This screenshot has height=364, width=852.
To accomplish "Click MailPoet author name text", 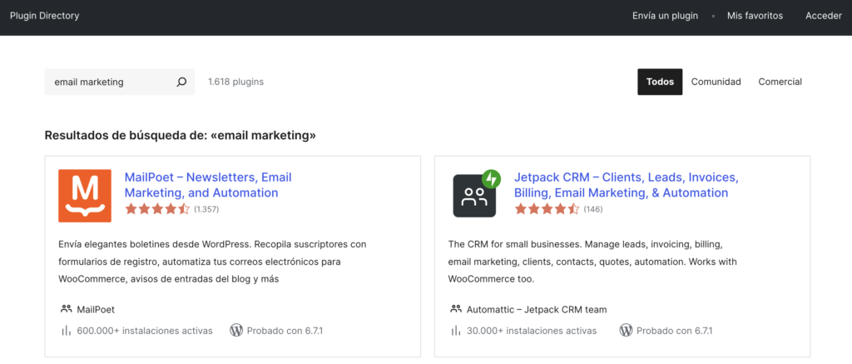I will point(96,310).
